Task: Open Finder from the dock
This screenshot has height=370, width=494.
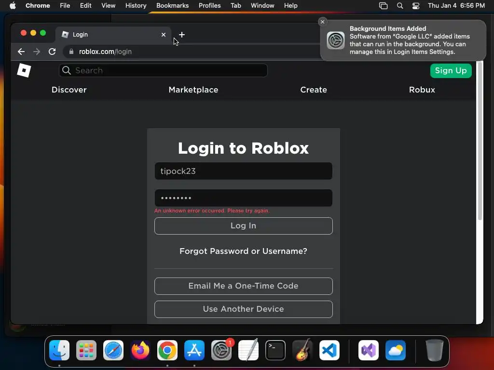Action: tap(59, 350)
